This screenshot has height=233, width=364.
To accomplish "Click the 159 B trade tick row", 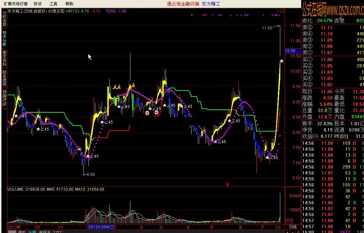I will (333, 143).
